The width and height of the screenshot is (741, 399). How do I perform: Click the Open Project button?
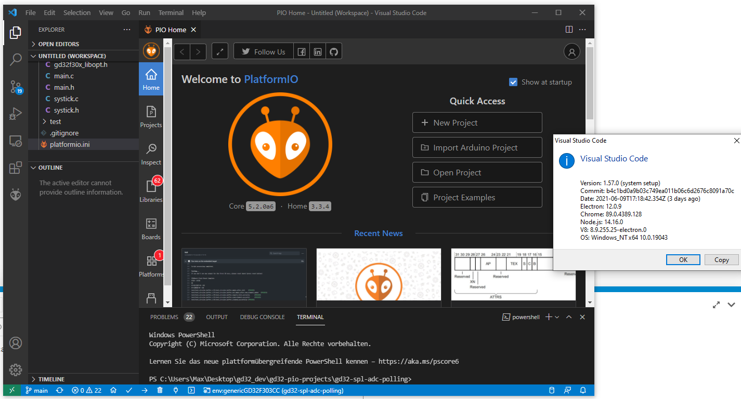click(x=477, y=172)
